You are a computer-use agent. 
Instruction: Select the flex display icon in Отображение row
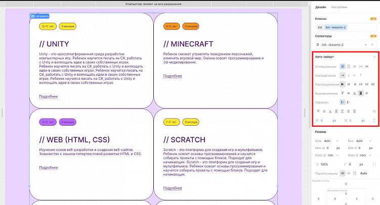pos(343,67)
